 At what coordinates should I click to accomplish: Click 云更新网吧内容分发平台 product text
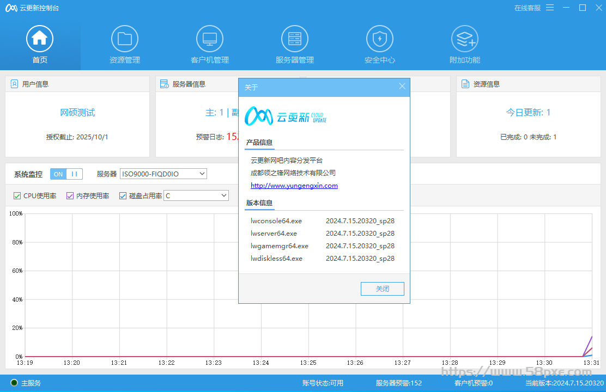pyautogui.click(x=287, y=160)
